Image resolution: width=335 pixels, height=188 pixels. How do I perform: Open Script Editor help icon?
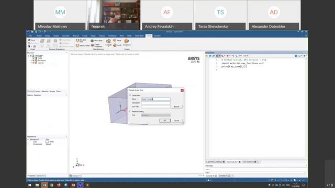point(296,56)
